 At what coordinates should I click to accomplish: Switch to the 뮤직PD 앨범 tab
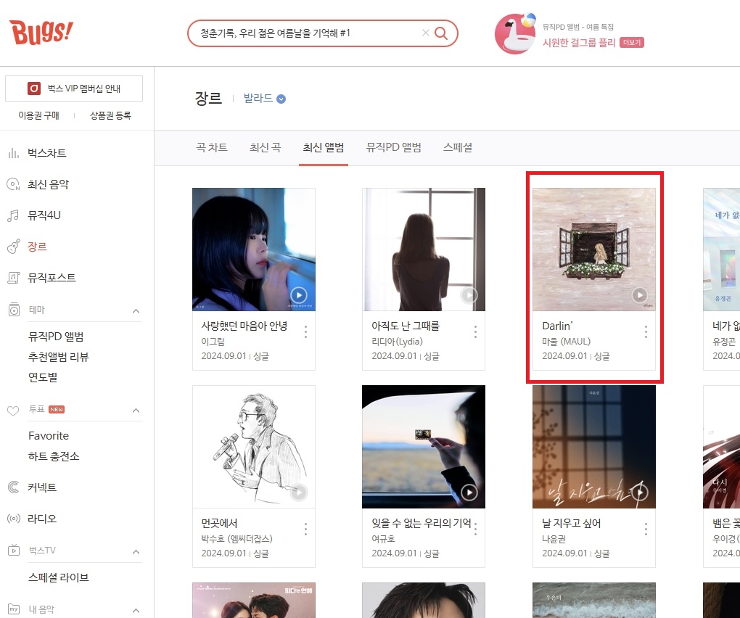[394, 148]
